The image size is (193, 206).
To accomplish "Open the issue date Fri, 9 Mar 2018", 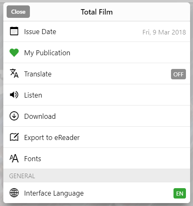I will (164, 32).
